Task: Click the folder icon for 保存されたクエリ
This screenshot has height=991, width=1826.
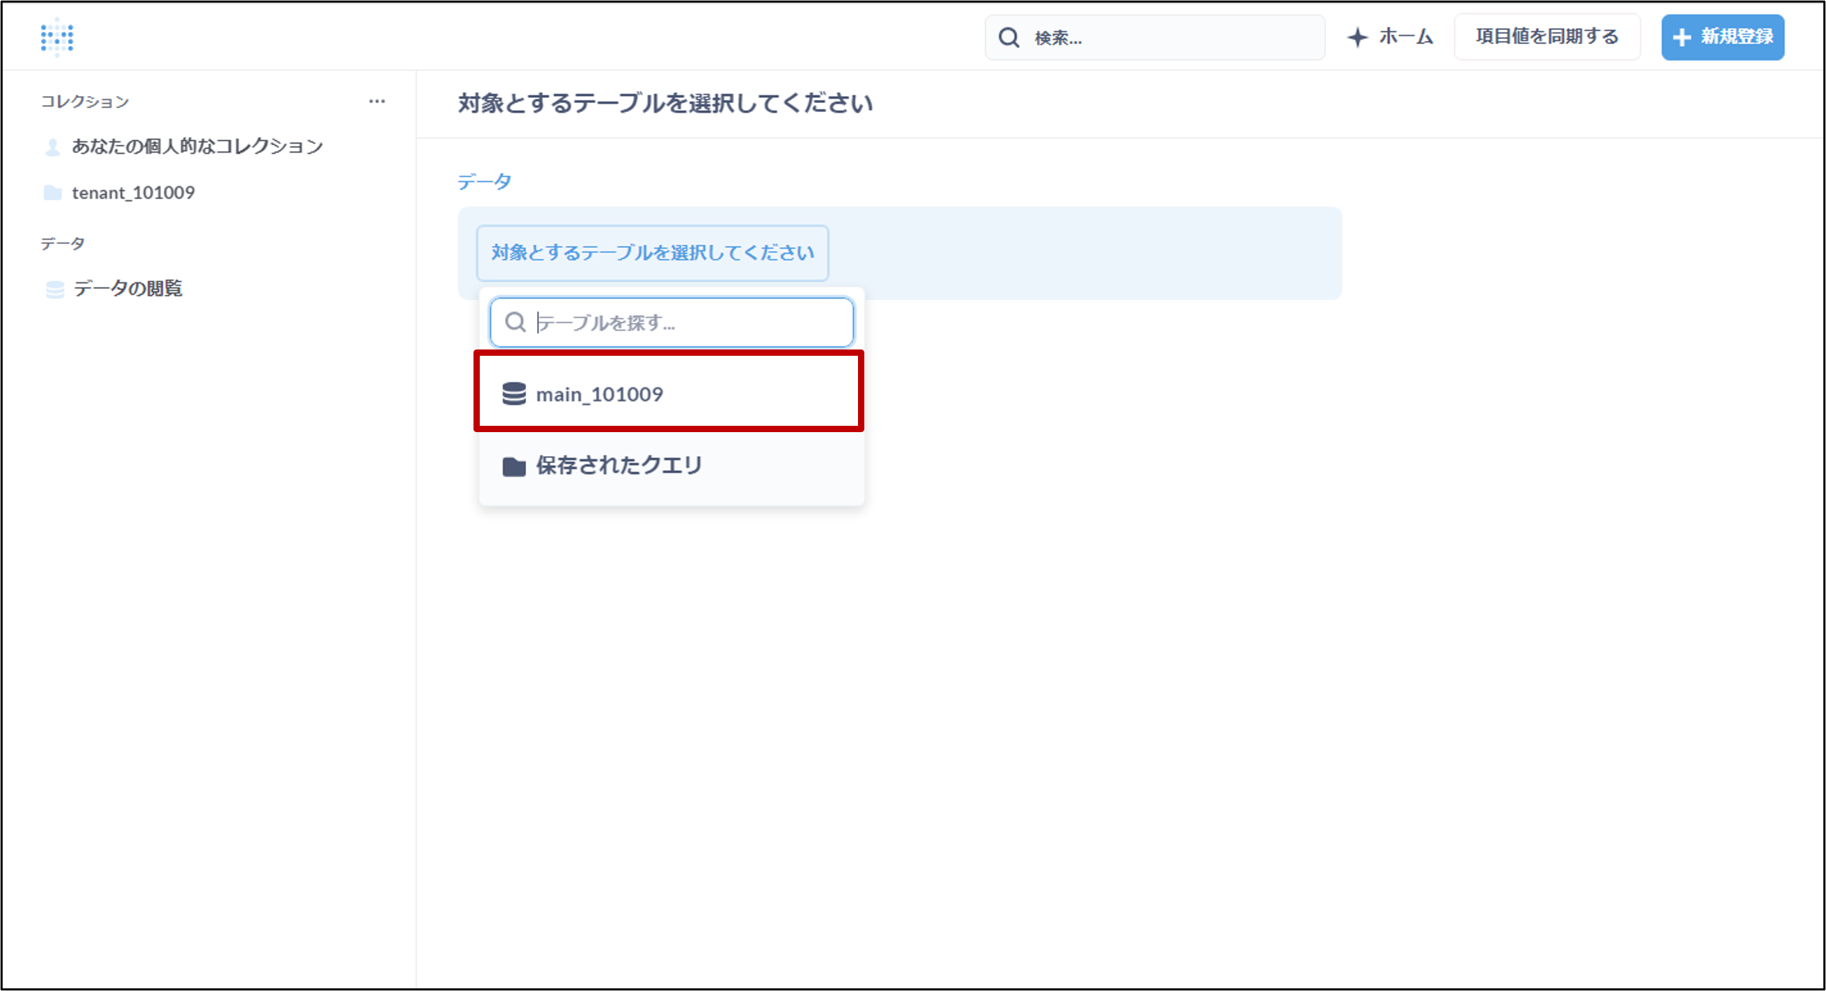Action: tap(514, 466)
